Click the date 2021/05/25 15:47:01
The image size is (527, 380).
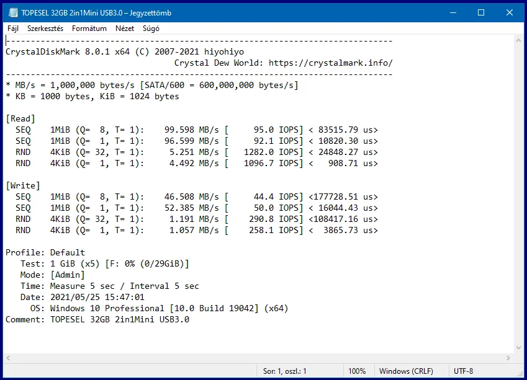pyautogui.click(x=97, y=297)
